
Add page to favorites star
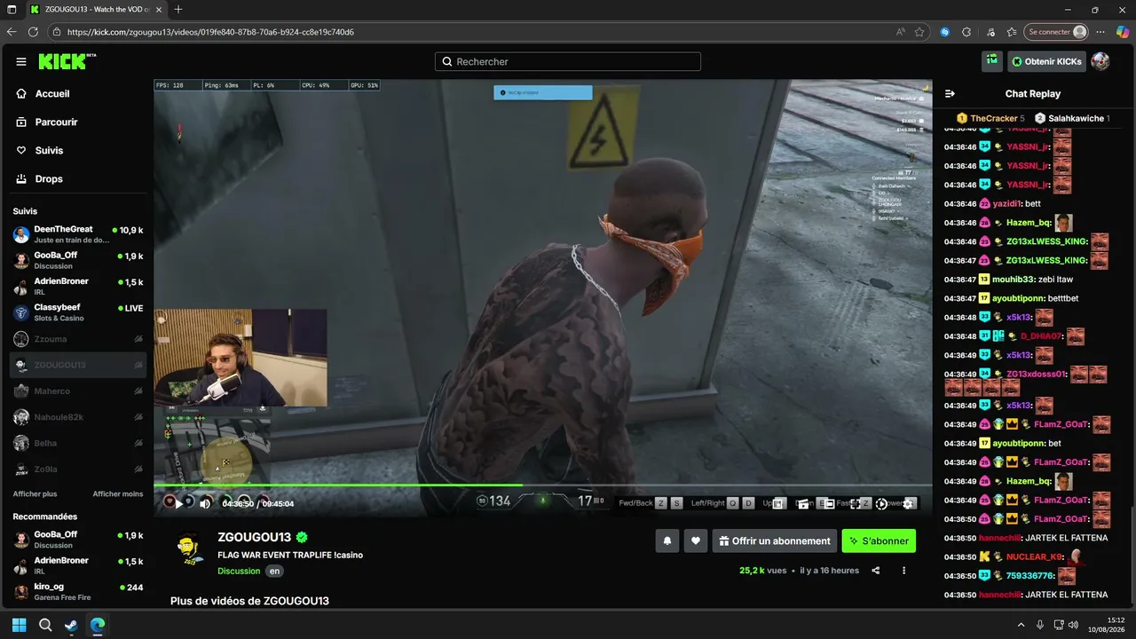tap(919, 32)
